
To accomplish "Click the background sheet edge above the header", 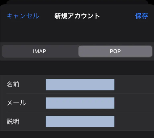I will click(77, 2).
